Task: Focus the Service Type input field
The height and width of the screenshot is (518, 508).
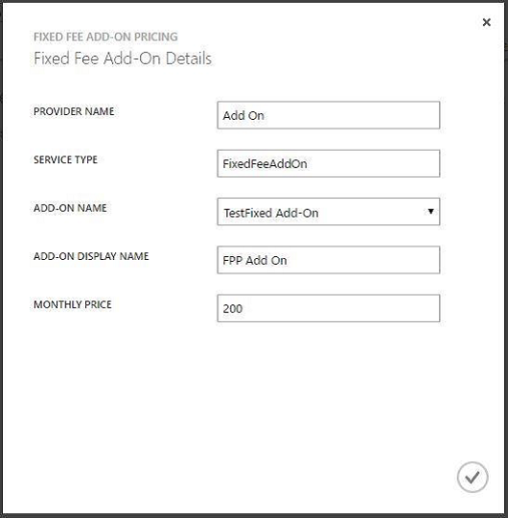Action: point(329,163)
